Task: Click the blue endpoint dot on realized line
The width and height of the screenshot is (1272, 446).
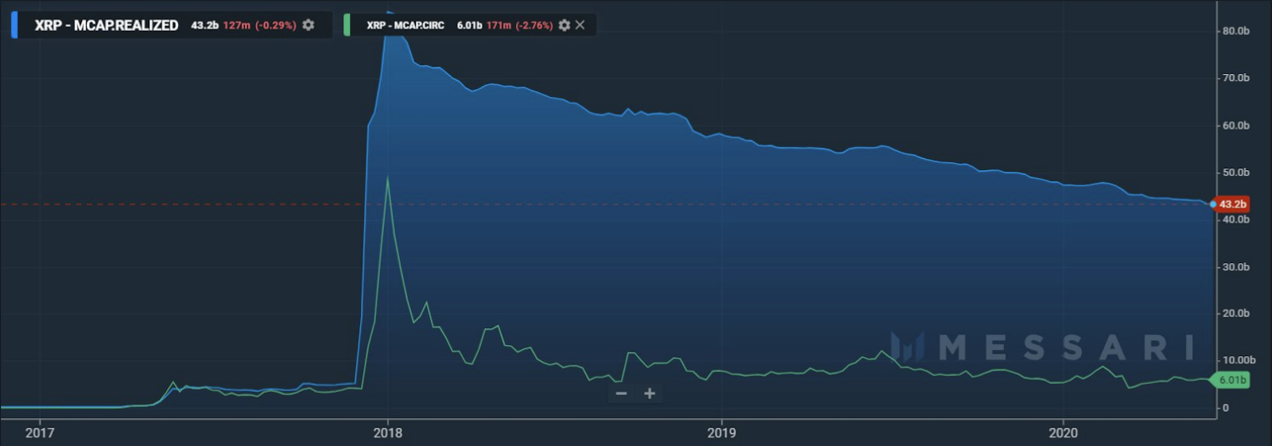Action: (1213, 204)
